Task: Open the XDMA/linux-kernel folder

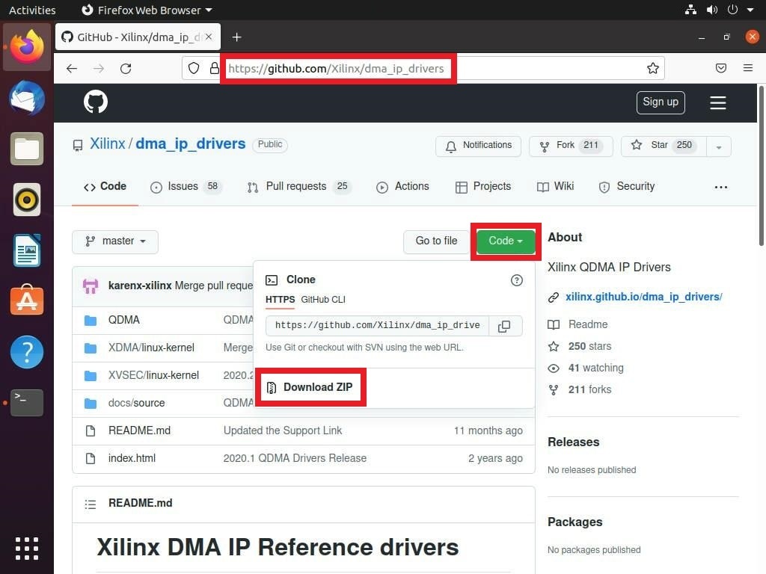Action: (x=151, y=348)
